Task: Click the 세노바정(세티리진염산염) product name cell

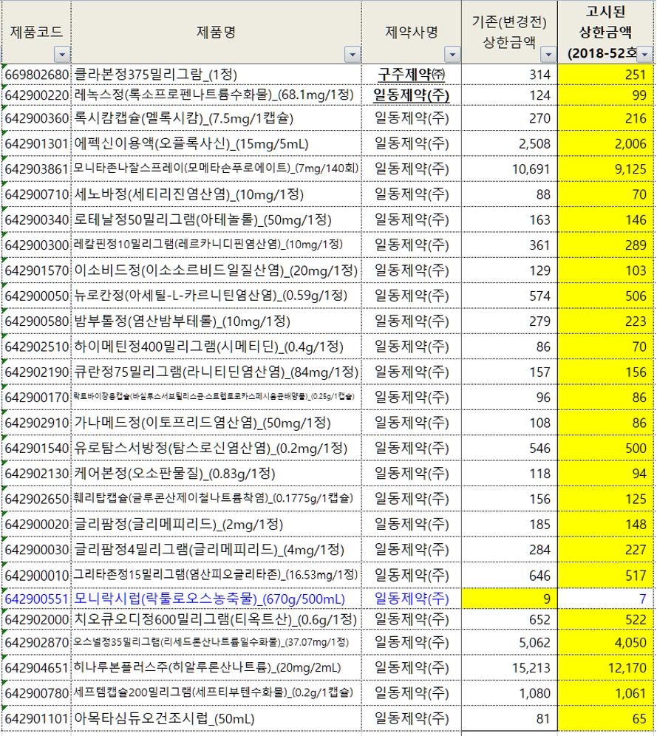Action: [x=217, y=194]
